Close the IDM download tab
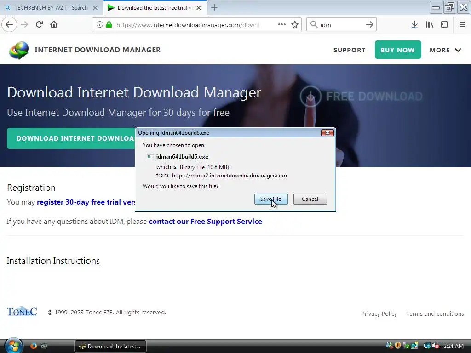Viewport: 471px width, 353px height. coord(199,8)
